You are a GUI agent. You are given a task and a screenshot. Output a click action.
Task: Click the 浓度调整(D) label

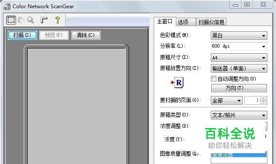(x=175, y=126)
